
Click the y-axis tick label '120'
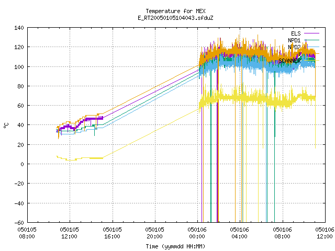click(x=19, y=47)
